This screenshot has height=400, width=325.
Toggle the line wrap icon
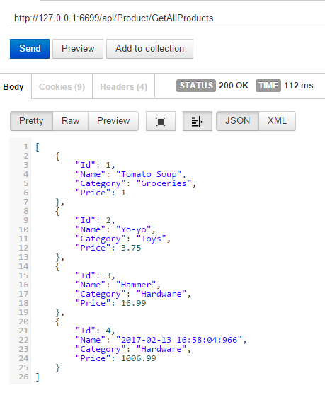coord(197,121)
